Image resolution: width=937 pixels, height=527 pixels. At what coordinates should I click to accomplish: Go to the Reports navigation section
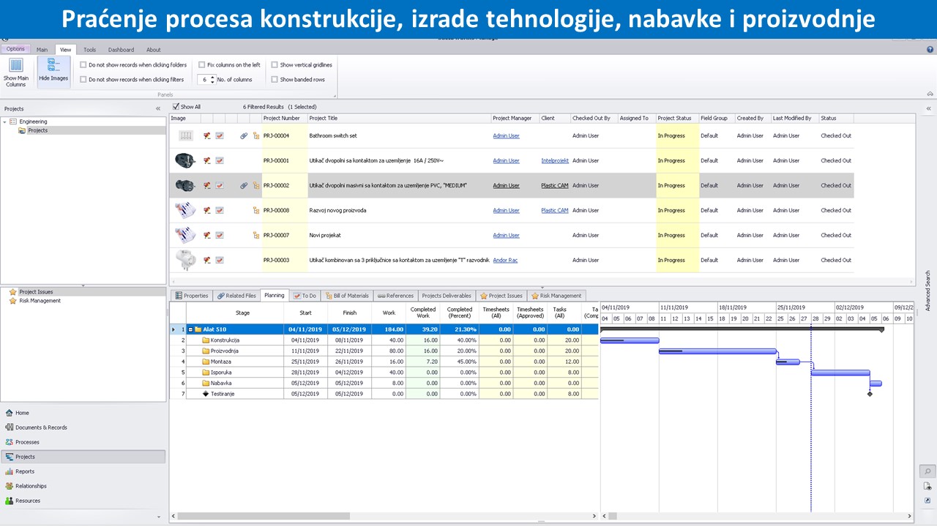point(24,471)
